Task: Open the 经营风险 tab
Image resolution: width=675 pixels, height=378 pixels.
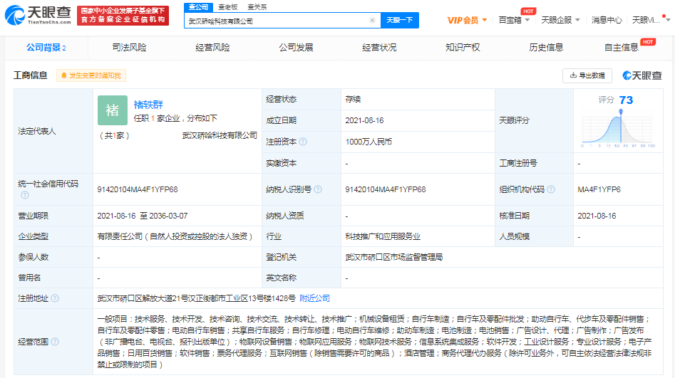Action: click(x=212, y=48)
